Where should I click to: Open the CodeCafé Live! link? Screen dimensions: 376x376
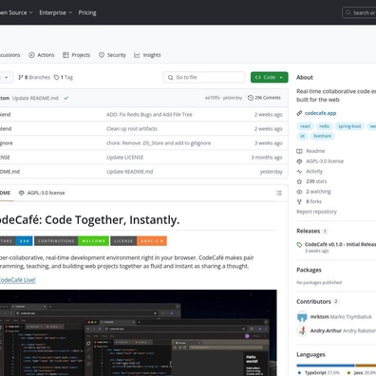17,280
